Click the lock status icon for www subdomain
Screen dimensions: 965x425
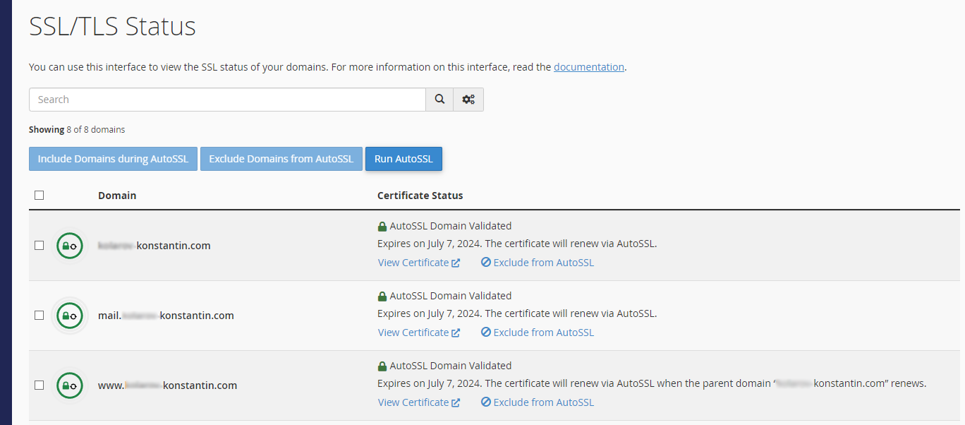pyautogui.click(x=70, y=385)
